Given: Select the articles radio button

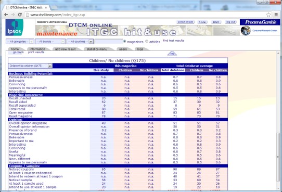Looking at the screenshot, I should coord(147,41).
